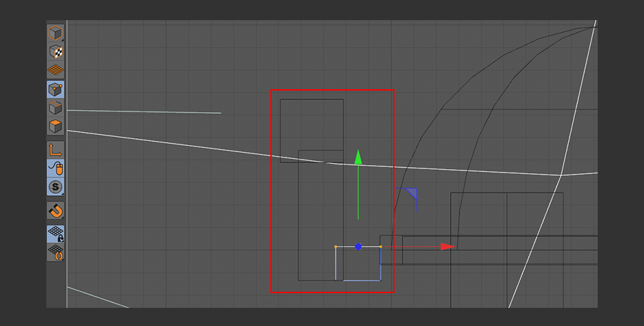644x326 pixels.
Task: Select the Texture mode checkered cube icon
Action: pos(56,52)
